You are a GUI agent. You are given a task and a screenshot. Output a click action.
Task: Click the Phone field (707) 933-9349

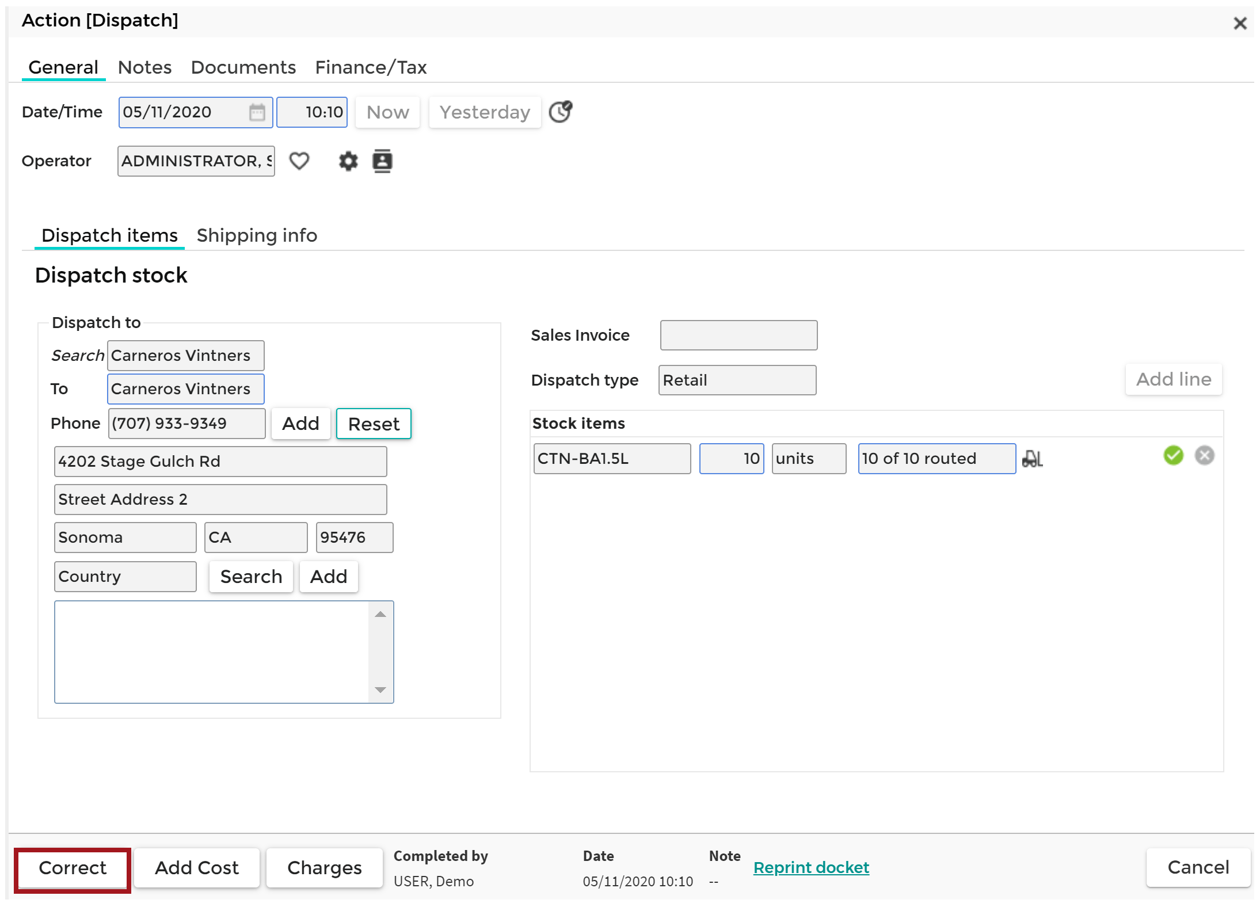coord(187,424)
